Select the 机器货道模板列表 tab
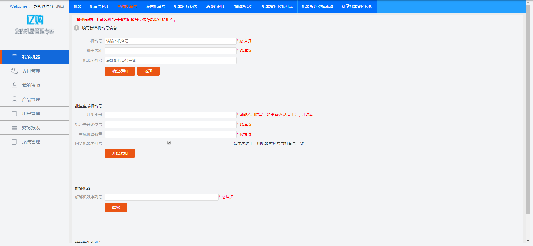The image size is (533, 246). click(277, 6)
